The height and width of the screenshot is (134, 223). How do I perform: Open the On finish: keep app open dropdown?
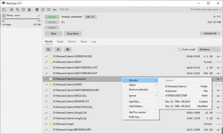tap(206, 9)
